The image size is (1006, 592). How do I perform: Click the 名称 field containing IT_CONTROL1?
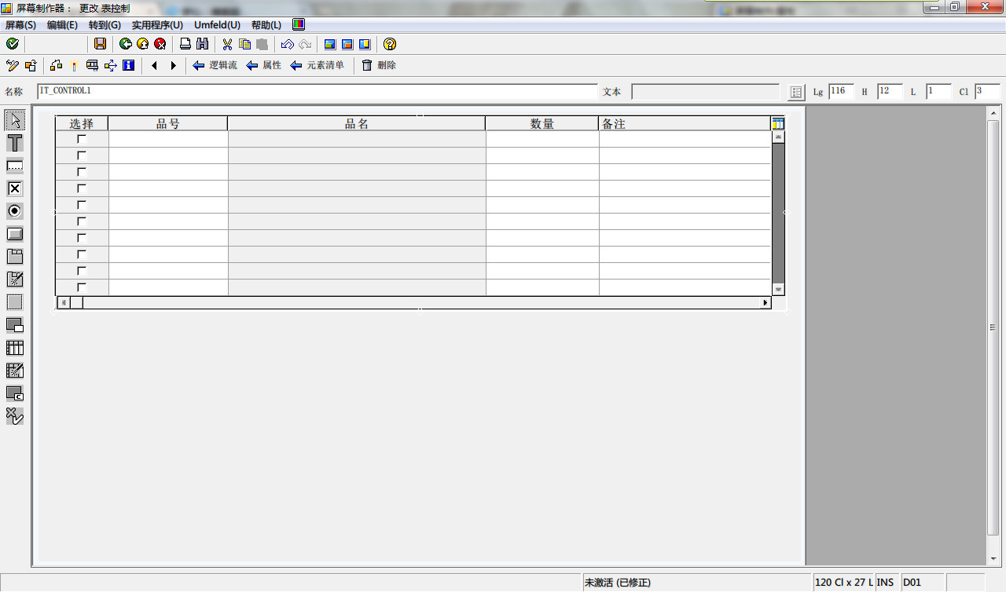point(318,92)
